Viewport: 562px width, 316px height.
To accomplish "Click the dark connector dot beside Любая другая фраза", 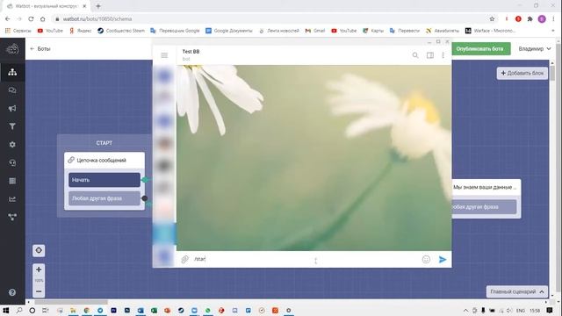I will (x=144, y=198).
